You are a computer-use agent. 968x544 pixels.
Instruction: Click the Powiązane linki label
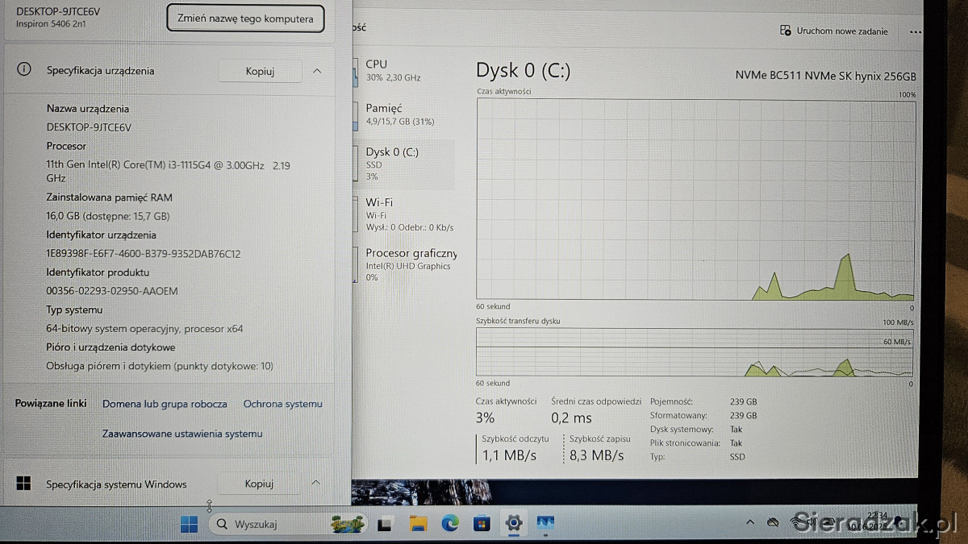pyautogui.click(x=50, y=404)
